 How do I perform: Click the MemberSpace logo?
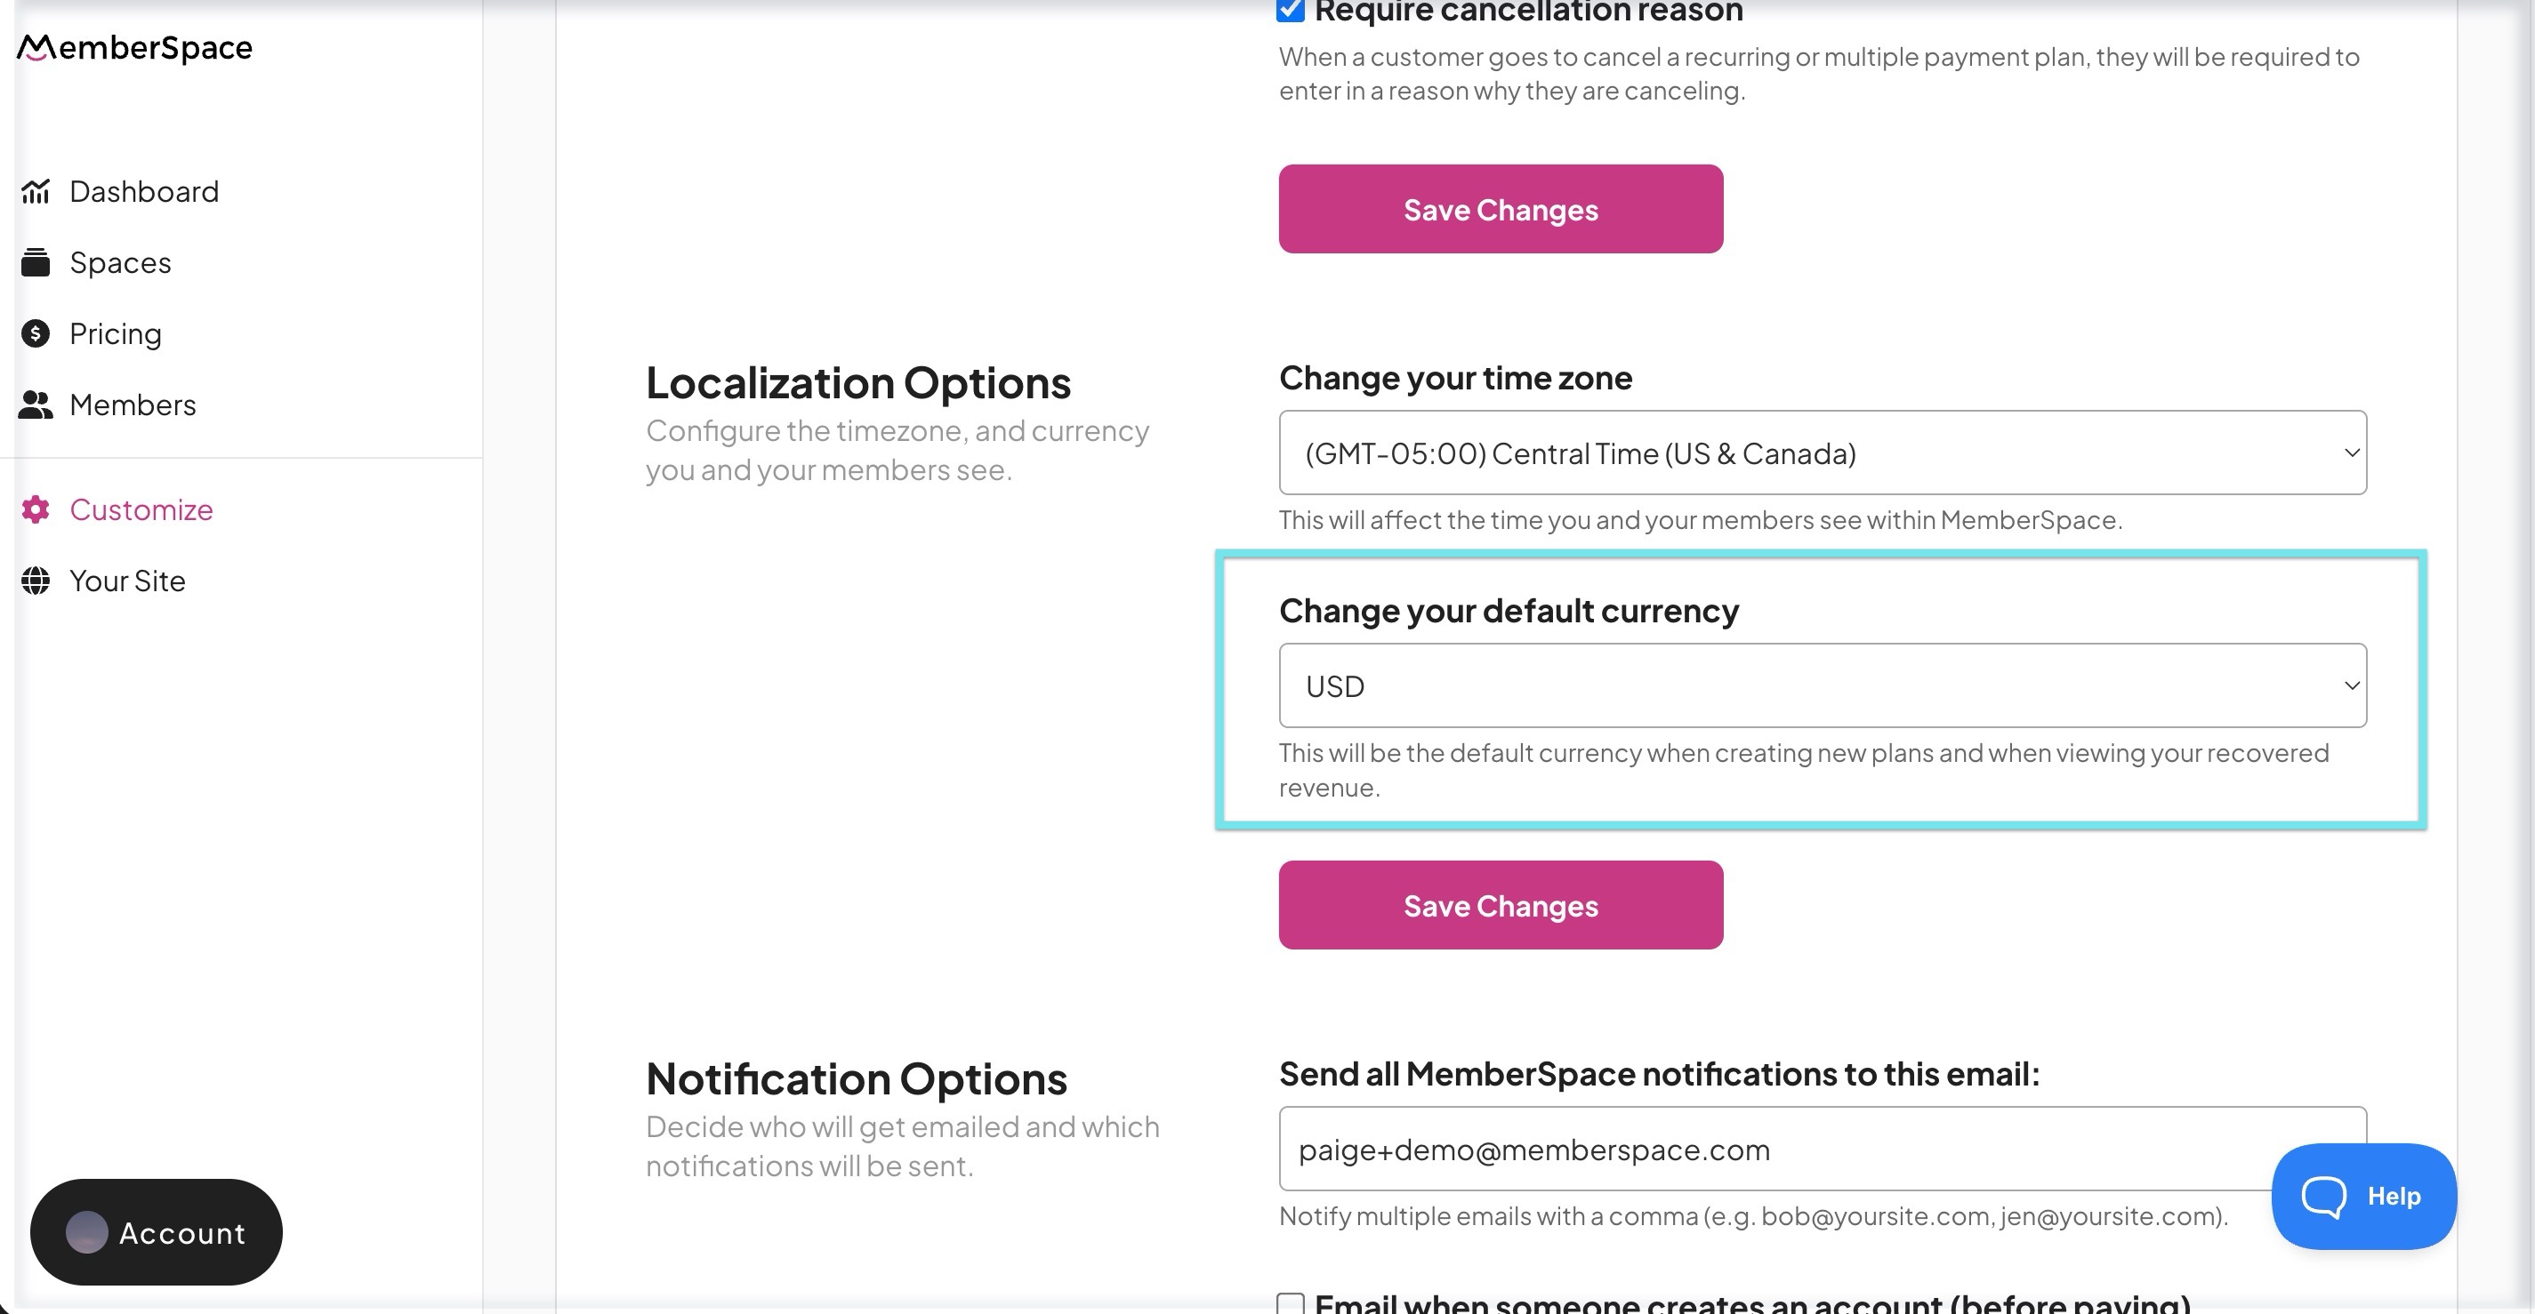(135, 47)
